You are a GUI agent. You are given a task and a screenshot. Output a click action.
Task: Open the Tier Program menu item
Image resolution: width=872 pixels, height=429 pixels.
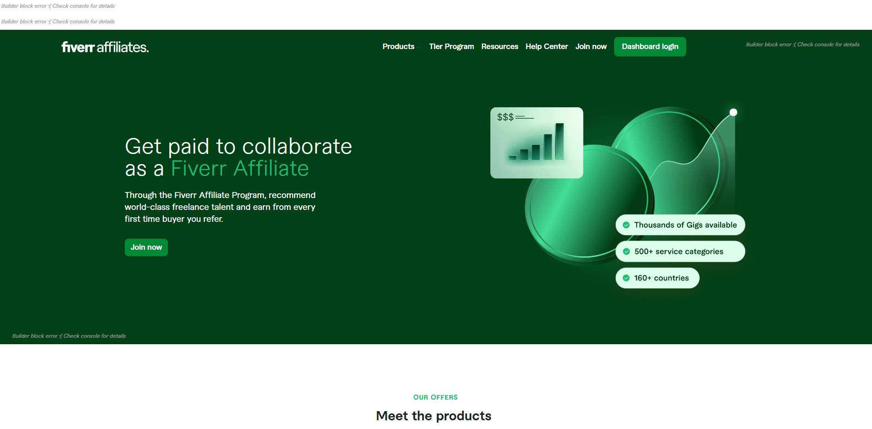pos(451,47)
